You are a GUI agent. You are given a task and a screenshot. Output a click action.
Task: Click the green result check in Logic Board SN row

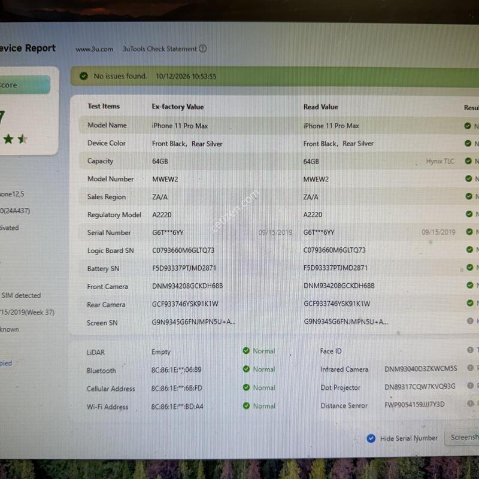[x=469, y=250]
